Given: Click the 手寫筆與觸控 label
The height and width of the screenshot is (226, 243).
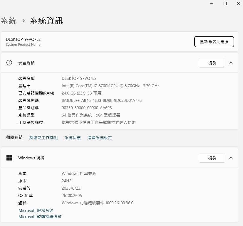Looking at the screenshot, I should coord(31,122).
